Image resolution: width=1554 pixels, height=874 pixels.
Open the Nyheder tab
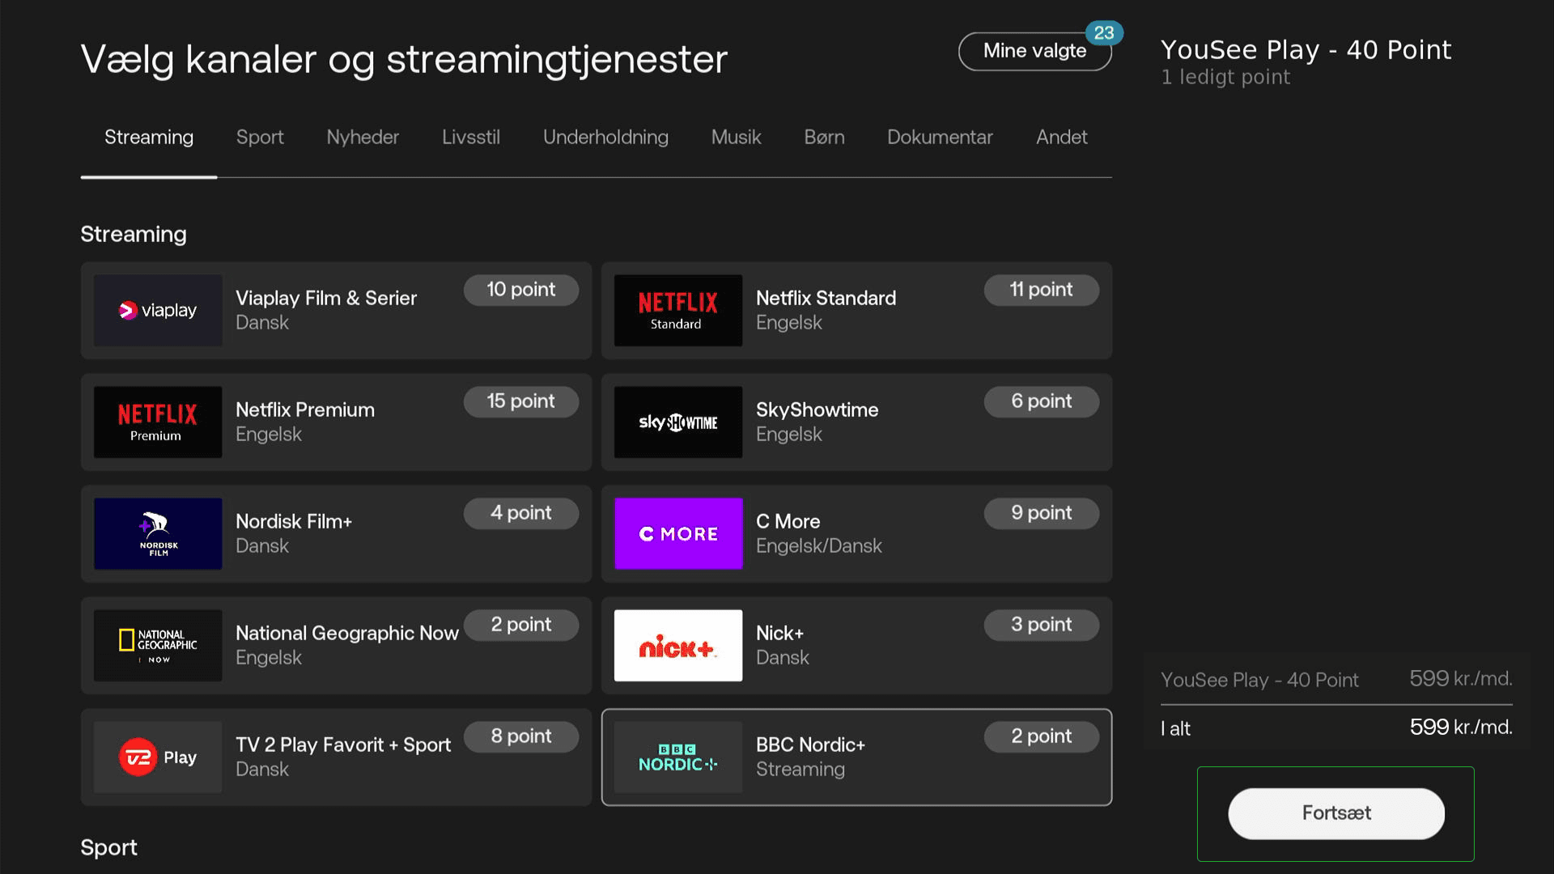tap(363, 138)
